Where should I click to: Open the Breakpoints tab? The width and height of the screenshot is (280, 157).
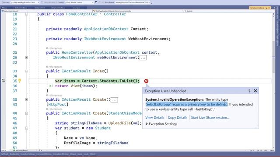coord(14,154)
